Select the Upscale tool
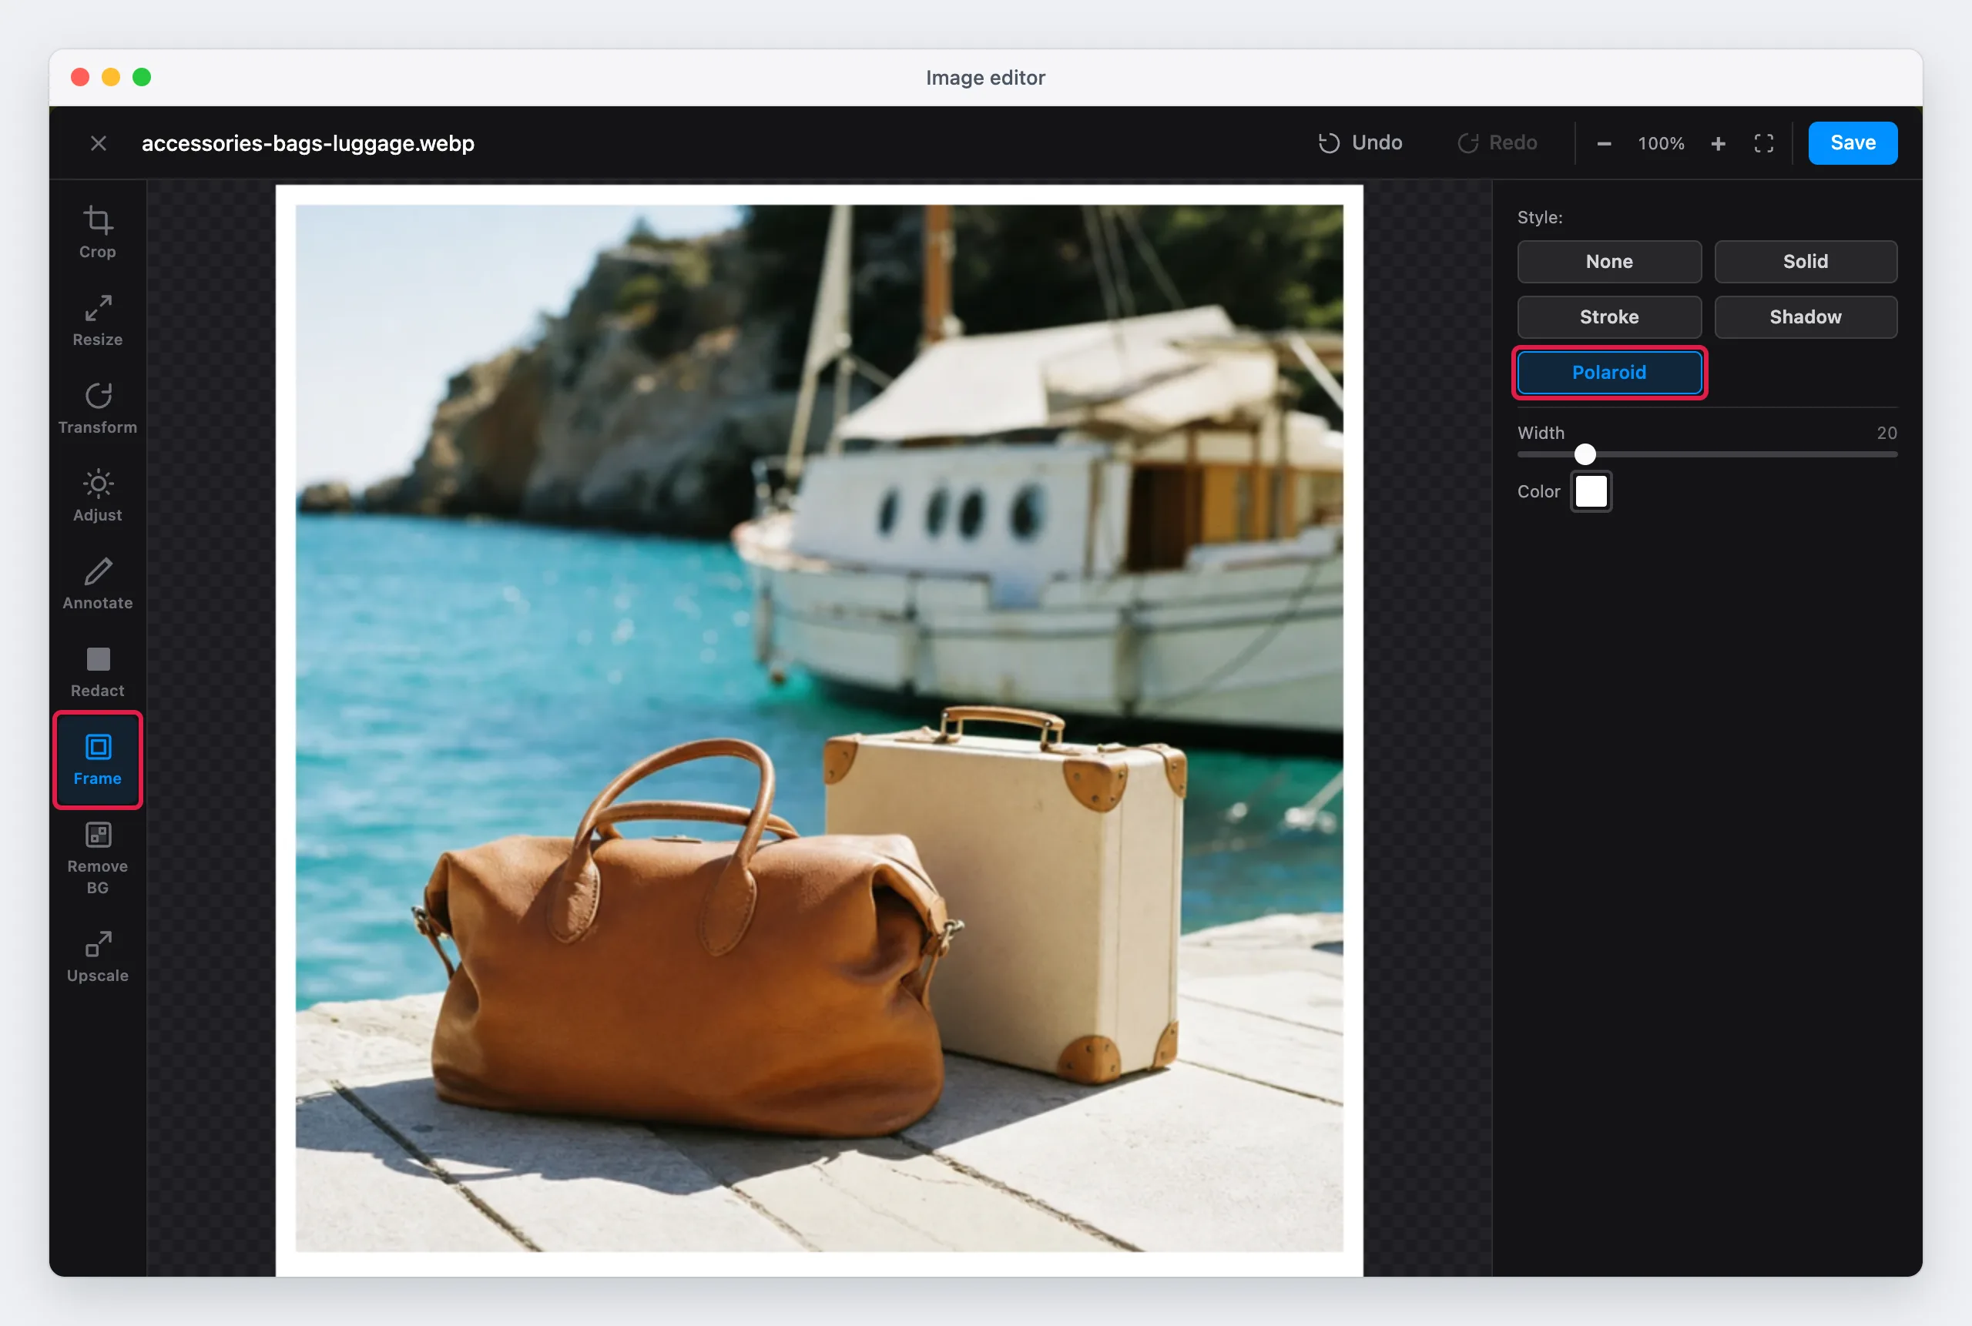This screenshot has height=1326, width=1972. [97, 956]
